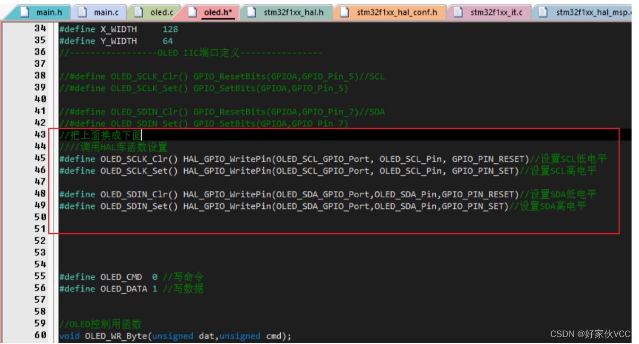The width and height of the screenshot is (639, 344).
Task: Click the OLED IIC comment on line 36
Action: (x=191, y=52)
